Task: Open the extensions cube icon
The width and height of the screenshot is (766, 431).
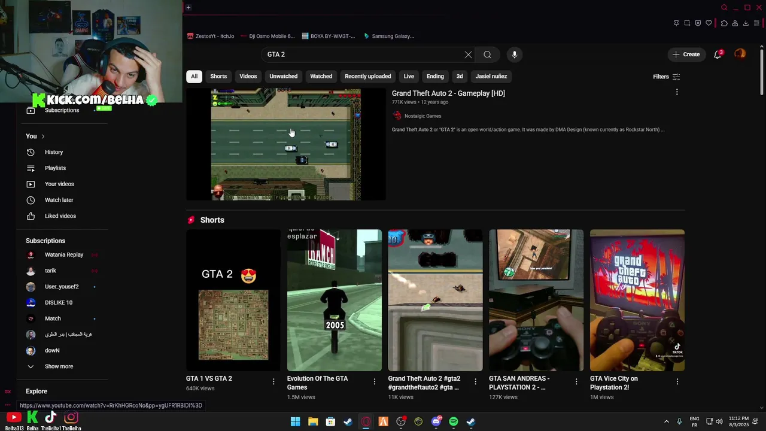Action: [724, 23]
